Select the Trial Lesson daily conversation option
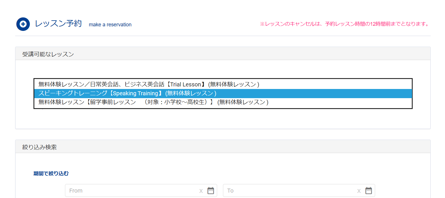The width and height of the screenshot is (445, 198). tap(149, 84)
